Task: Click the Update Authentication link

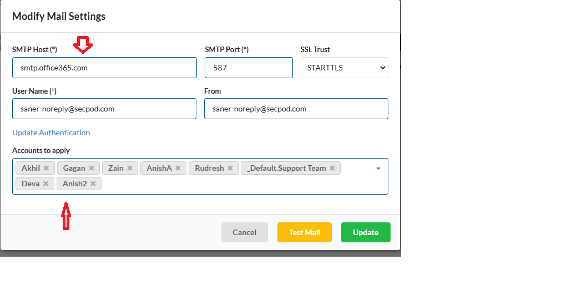Action: click(x=51, y=133)
